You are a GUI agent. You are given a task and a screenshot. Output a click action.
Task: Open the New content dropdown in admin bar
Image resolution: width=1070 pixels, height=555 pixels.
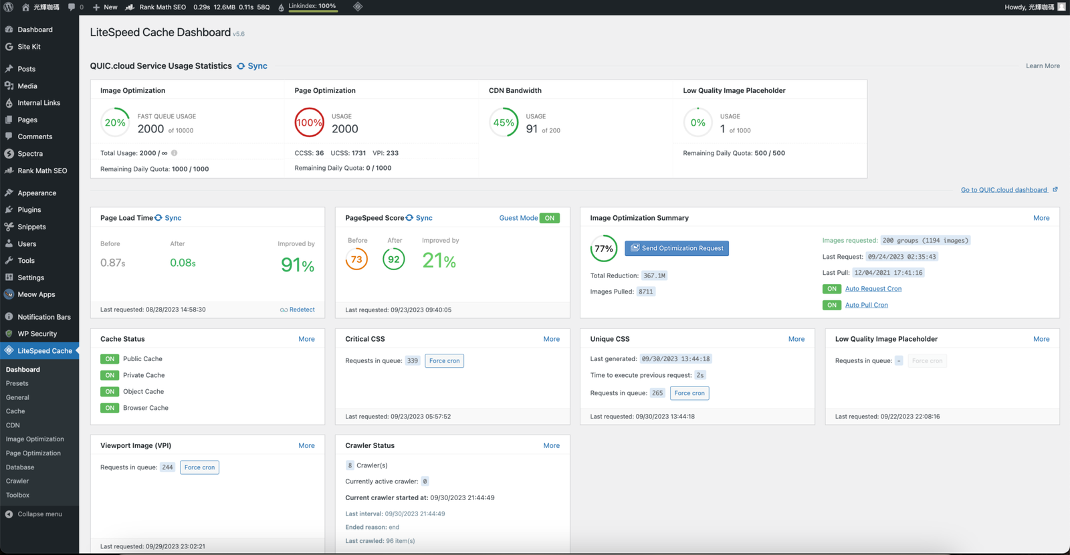coord(105,7)
